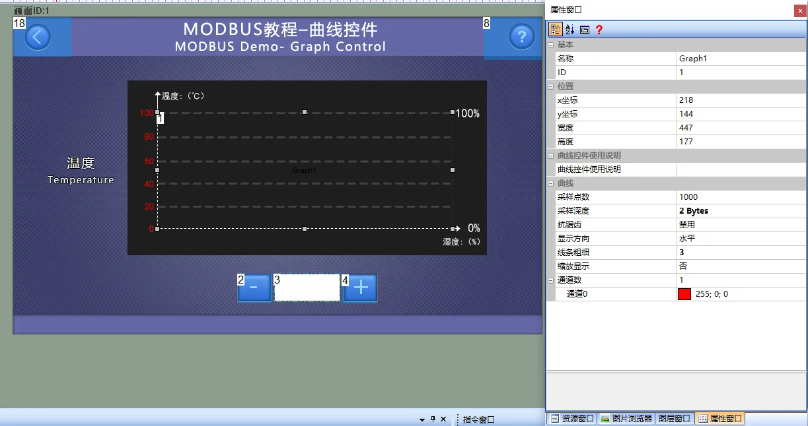Switch to the 属性窗口 tab

click(x=719, y=418)
